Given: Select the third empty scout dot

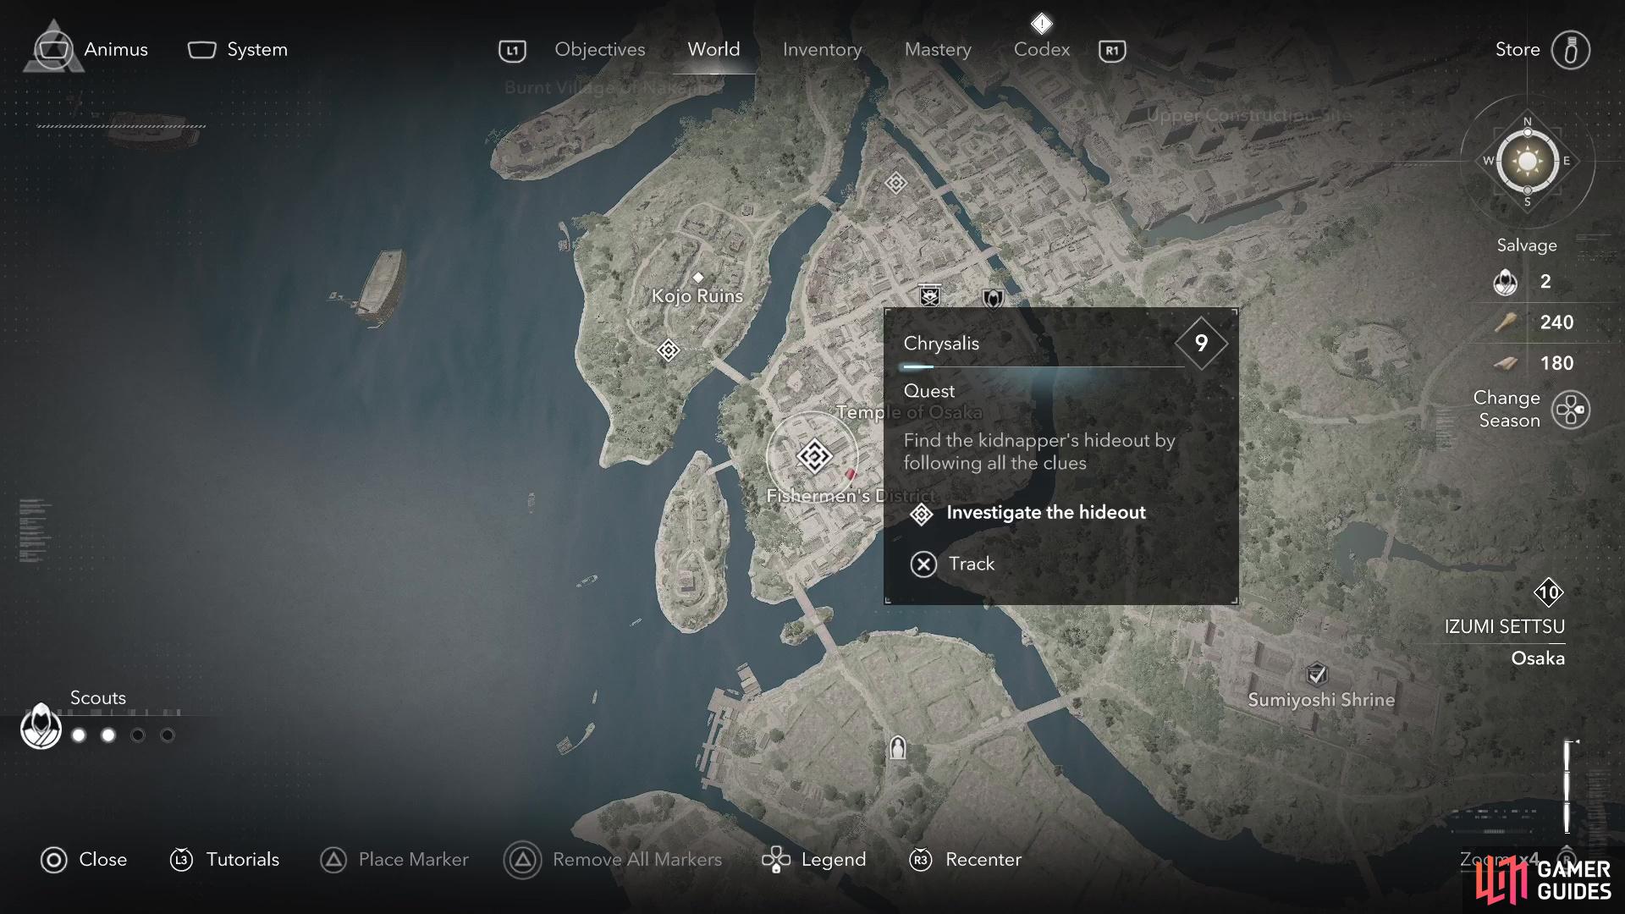Looking at the screenshot, I should [138, 735].
